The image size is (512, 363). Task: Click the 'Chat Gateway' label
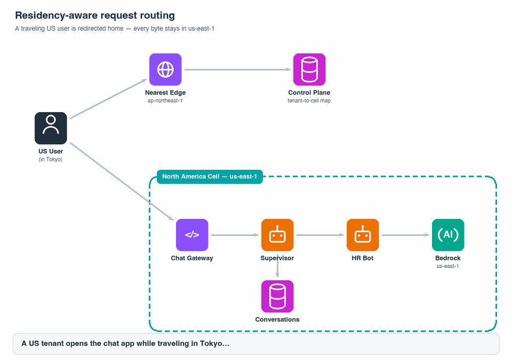click(192, 258)
